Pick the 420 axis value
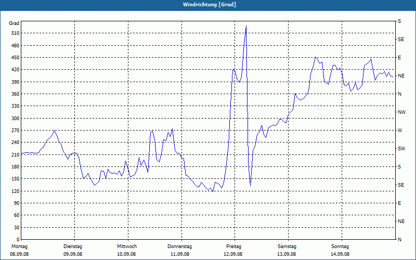The height and width of the screenshot is (260, 416). (x=16, y=70)
